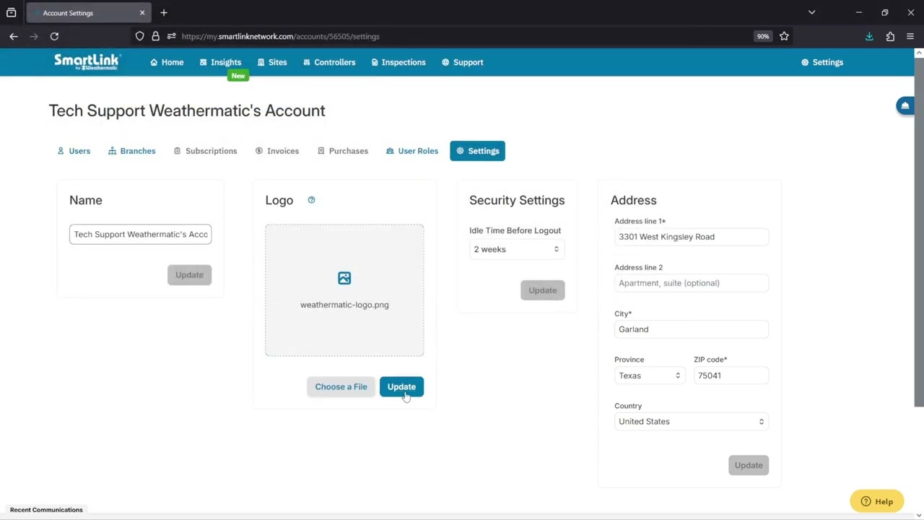
Task: Click the weathermatic-logo.png file name
Action: coord(344,305)
